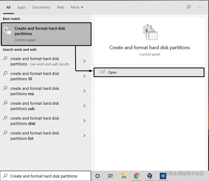Viewport: 209px width, 181px height.
Task: Open VirtualBox from taskbar
Action: (150, 176)
